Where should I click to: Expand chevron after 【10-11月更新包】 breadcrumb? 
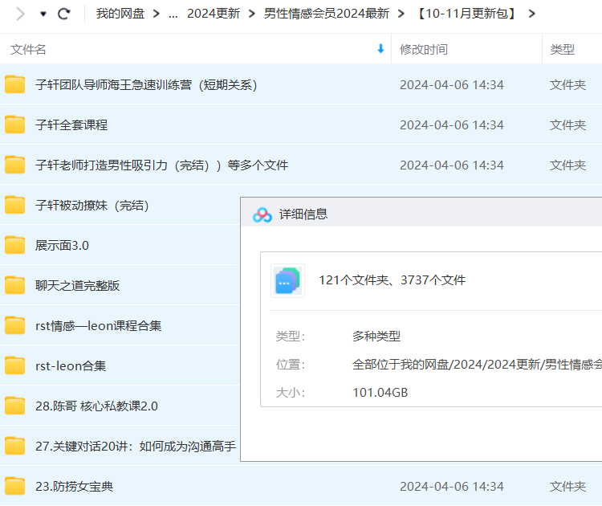tap(532, 14)
